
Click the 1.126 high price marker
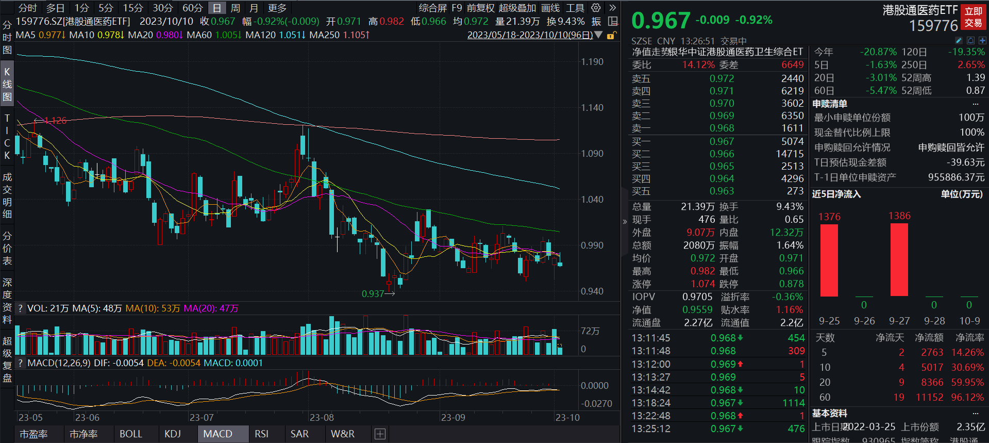pos(55,121)
